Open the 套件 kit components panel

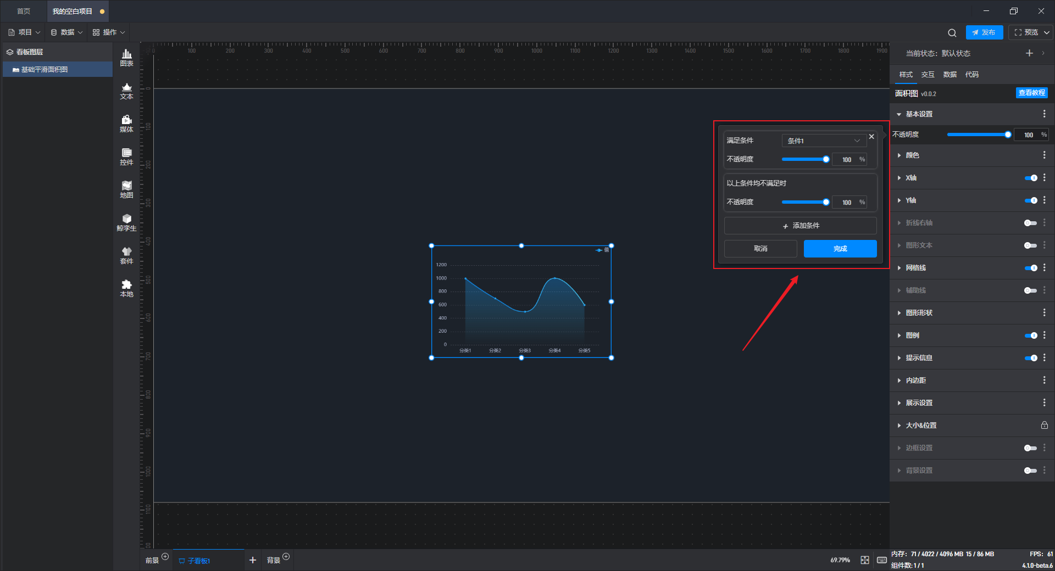click(x=126, y=255)
